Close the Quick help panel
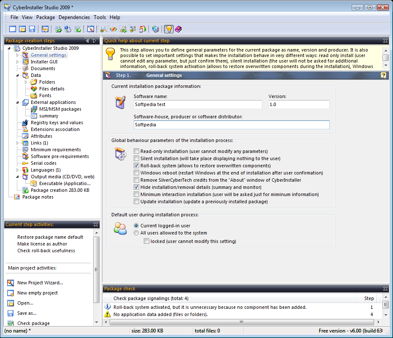The width and height of the screenshot is (393, 338). pyautogui.click(x=385, y=41)
